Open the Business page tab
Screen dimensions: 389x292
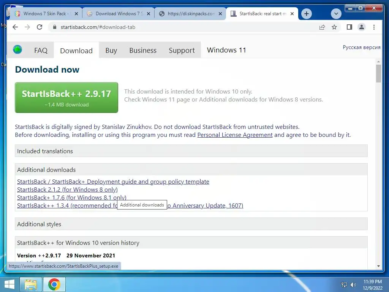143,51
